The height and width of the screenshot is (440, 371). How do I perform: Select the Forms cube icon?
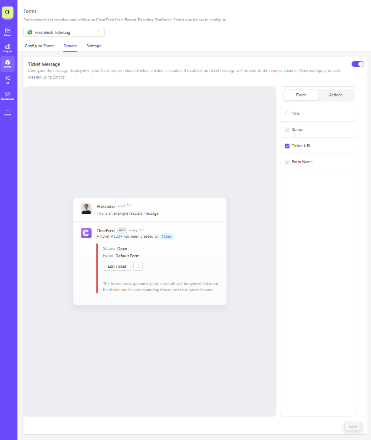tap(7, 63)
